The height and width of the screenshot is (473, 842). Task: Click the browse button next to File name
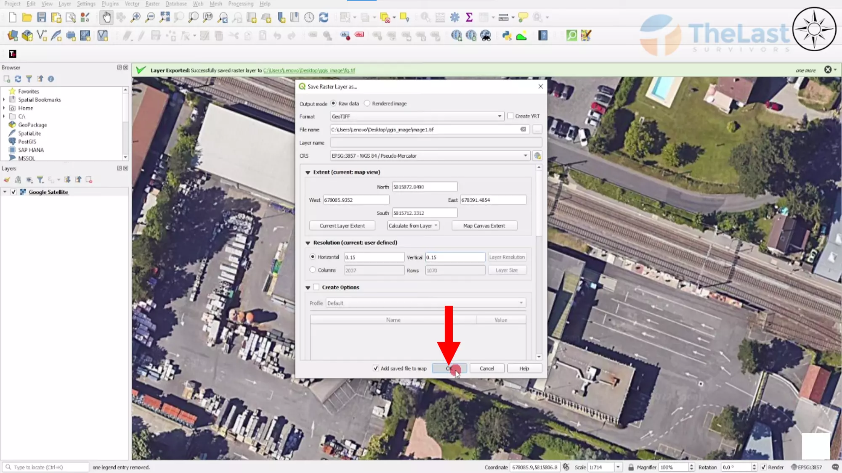click(537, 129)
